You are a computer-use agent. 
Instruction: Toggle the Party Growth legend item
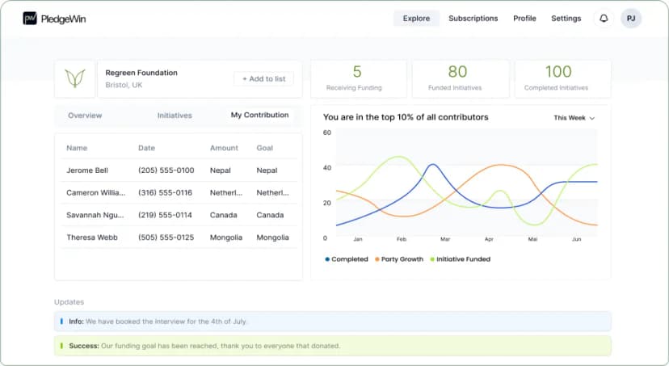399,259
